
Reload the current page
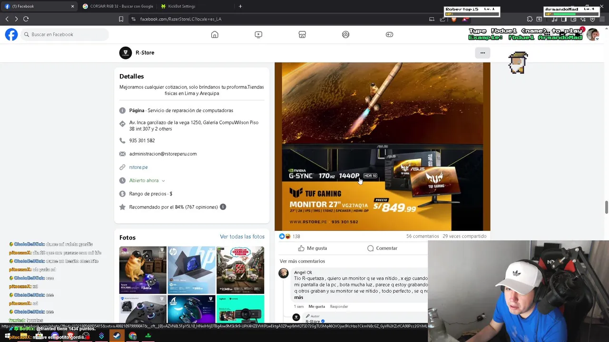pos(26,19)
